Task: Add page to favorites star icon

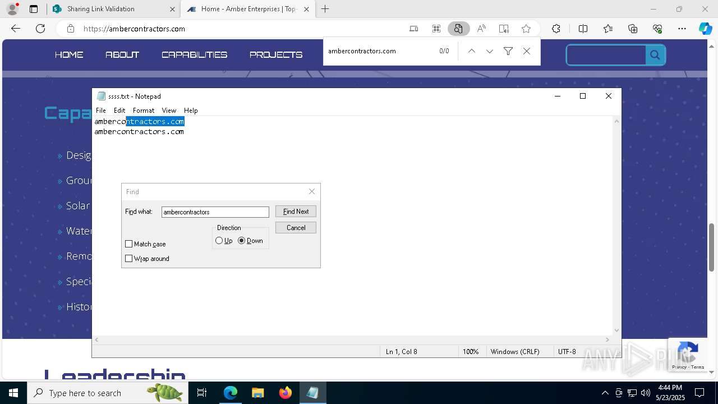Action: click(x=526, y=29)
